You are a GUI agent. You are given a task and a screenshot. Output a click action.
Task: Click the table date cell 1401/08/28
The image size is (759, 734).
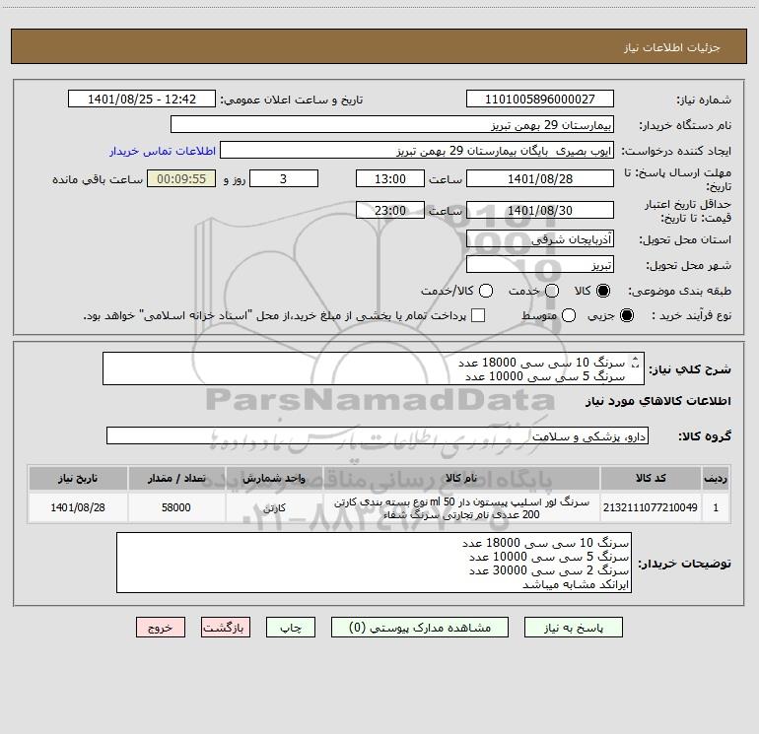click(x=78, y=507)
